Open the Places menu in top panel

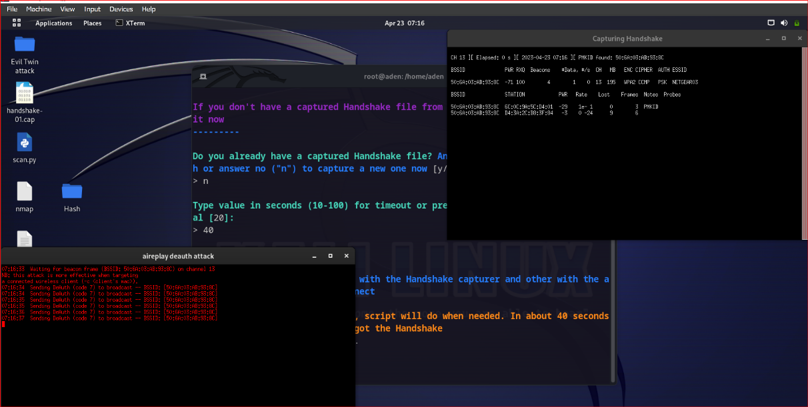[93, 23]
